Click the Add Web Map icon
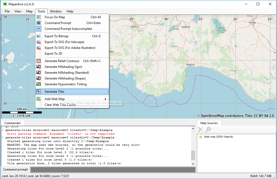Viewport: 277px width, 179px height. [39, 99]
